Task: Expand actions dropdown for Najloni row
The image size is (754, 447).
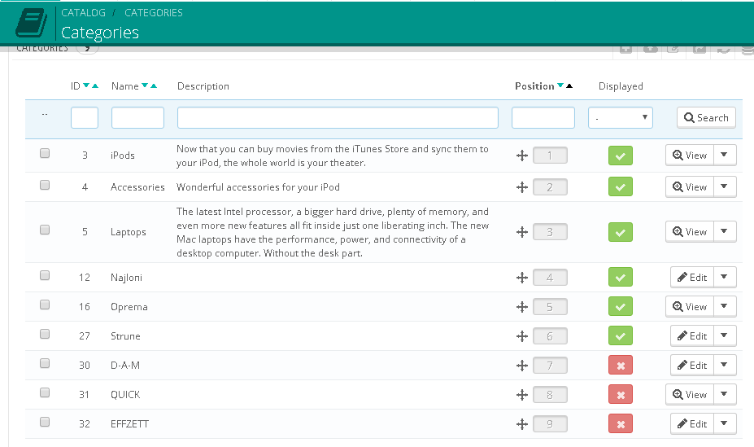Action: point(725,277)
